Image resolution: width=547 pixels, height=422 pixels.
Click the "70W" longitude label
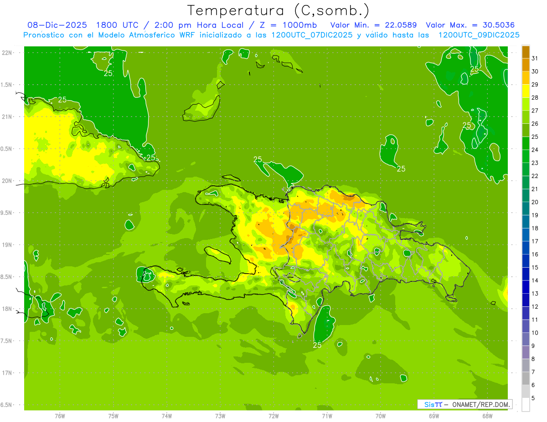tap(381, 417)
